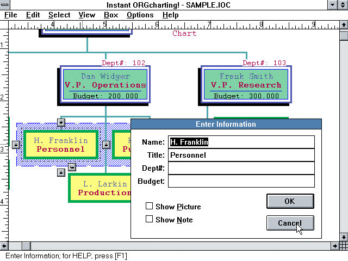Viewport: 348px width, 261px height.
Task: Open the View menu
Action: coord(87,15)
